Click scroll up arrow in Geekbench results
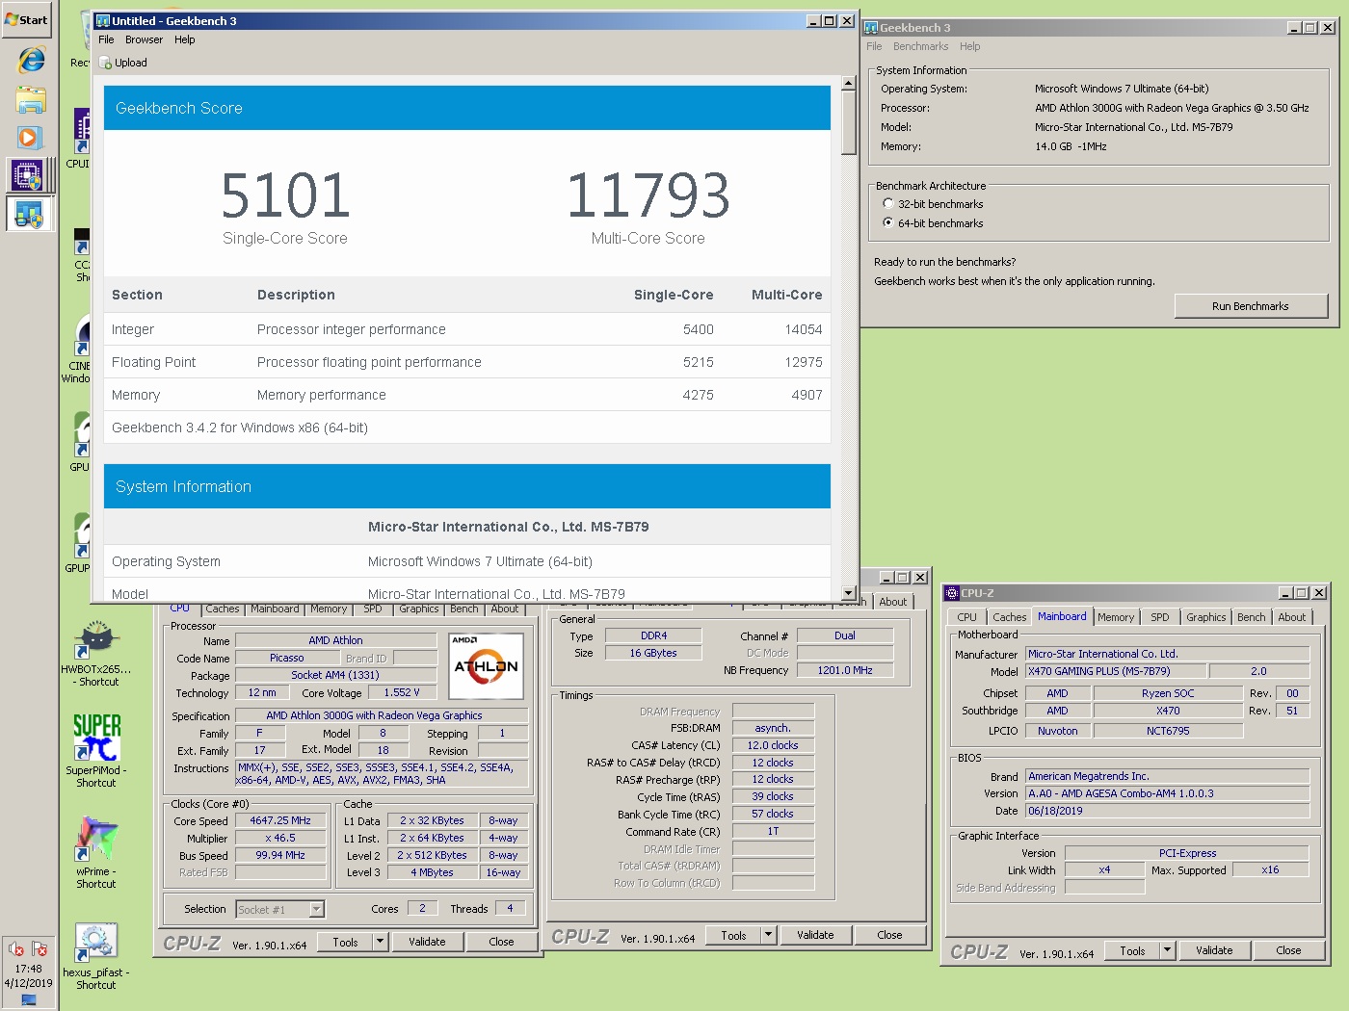1349x1011 pixels. pyautogui.click(x=848, y=83)
